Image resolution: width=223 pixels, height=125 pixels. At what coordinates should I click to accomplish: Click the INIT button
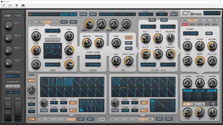(93, 14)
